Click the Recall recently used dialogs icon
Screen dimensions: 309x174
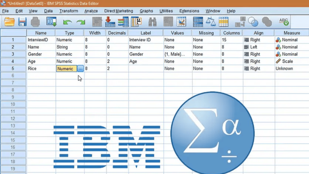(x=51, y=22)
